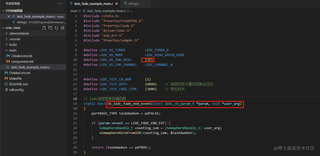Viewport: 320px width, 156px height.
Task: Click LEDC_FADE_END_EVT in if condition
Action: tap(148, 123)
